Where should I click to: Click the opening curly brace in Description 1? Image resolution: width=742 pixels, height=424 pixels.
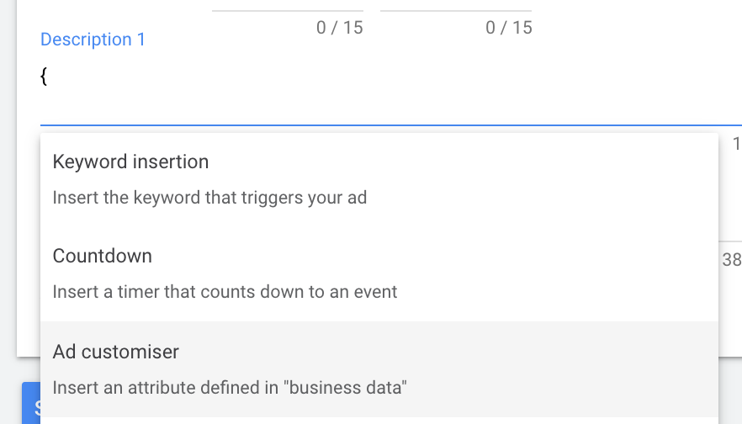click(x=44, y=77)
